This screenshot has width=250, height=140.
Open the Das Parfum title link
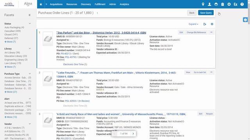[101, 33]
